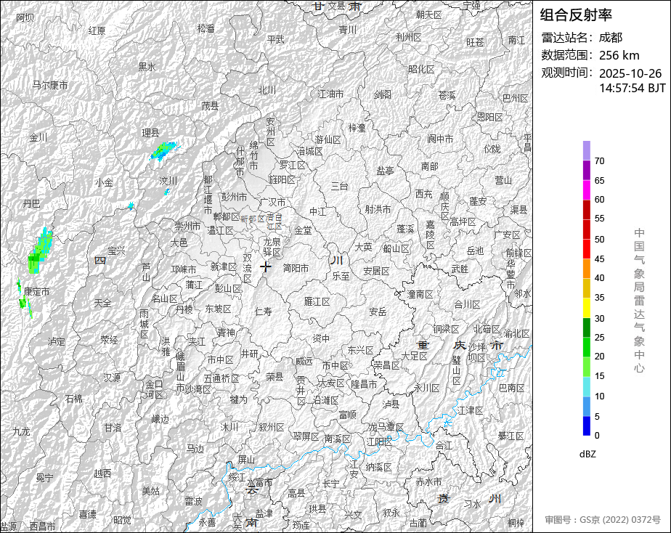Click the 黑水 map label
Screen dimensions: 671x533
tap(147, 67)
